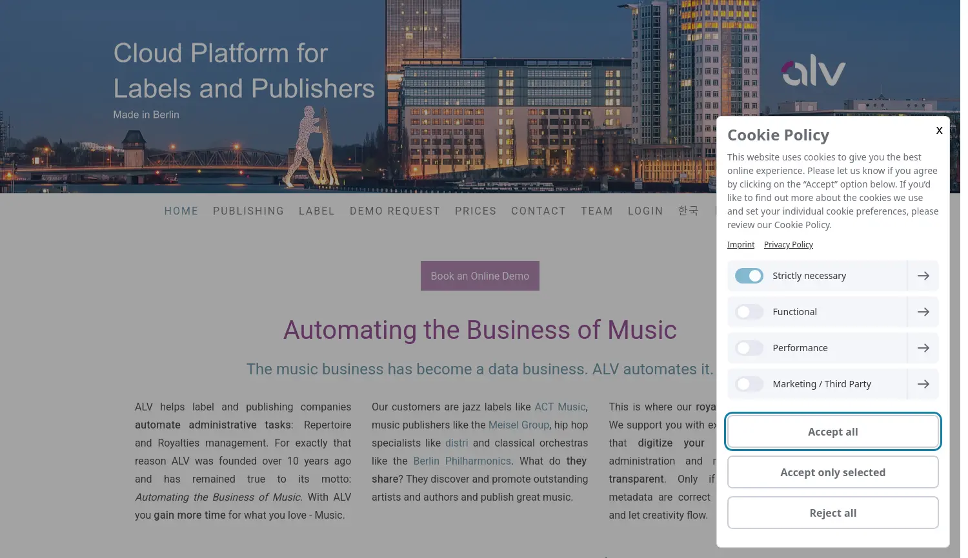Open the PUBLISHING page
The height and width of the screenshot is (558, 968).
248,211
